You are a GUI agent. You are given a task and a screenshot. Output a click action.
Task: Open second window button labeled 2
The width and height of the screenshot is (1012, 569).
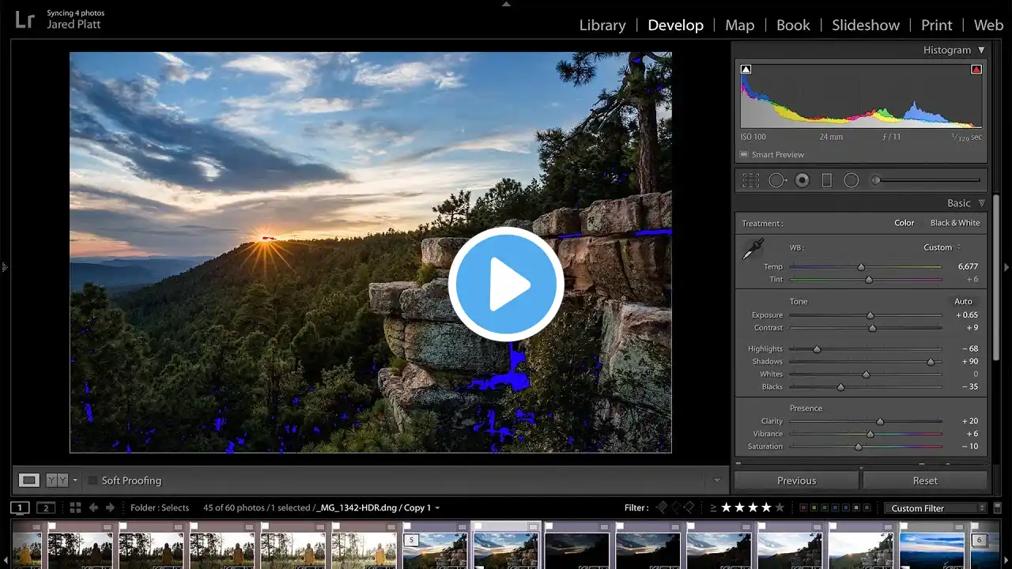pos(46,507)
